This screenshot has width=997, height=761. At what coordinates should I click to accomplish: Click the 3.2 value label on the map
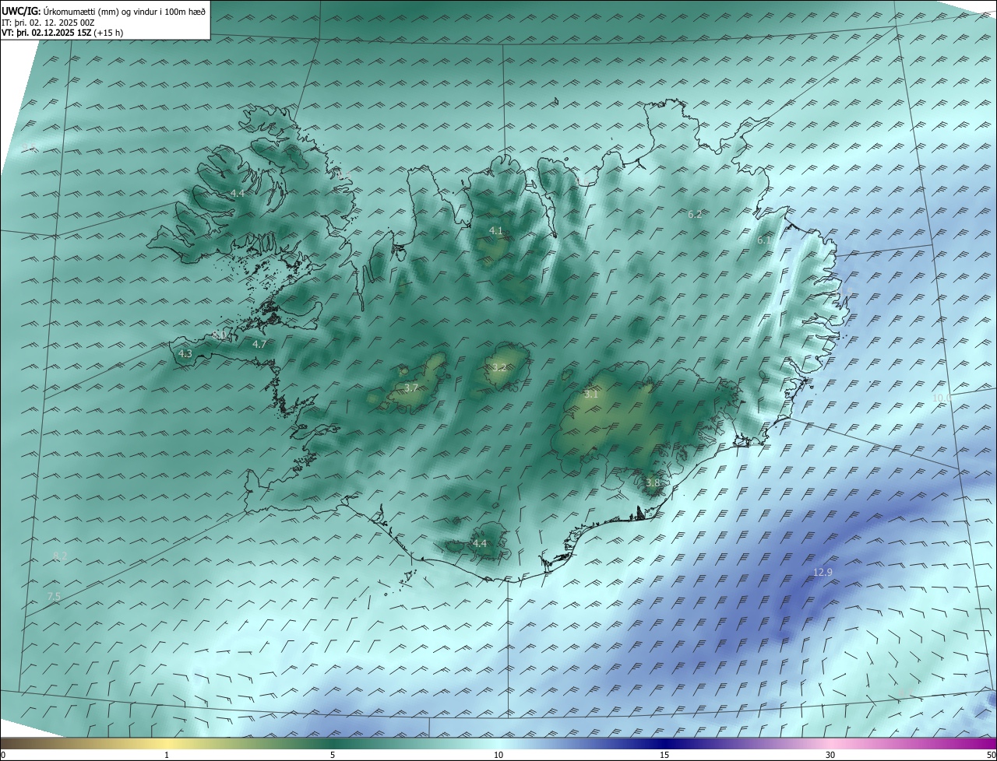[498, 367]
